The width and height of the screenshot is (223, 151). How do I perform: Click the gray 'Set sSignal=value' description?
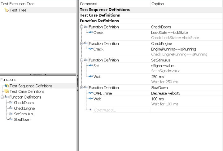(166, 71)
